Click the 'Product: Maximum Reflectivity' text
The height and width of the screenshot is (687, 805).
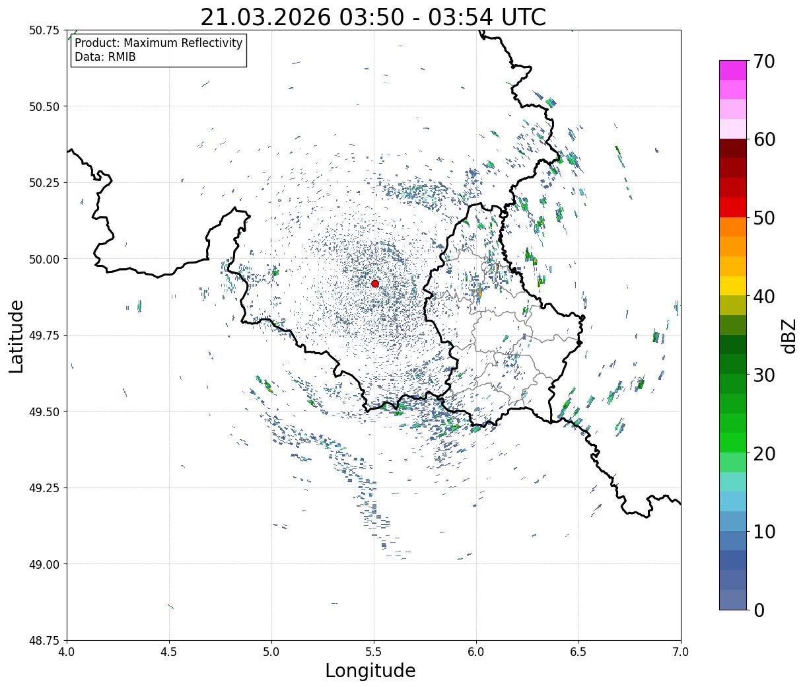point(158,43)
